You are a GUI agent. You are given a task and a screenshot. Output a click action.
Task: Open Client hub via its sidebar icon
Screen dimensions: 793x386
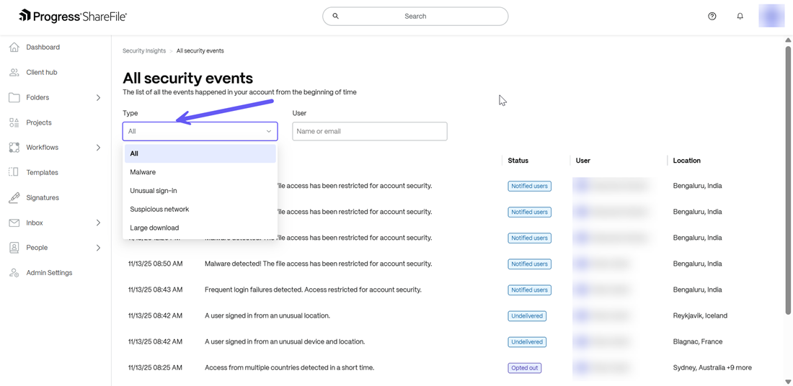point(14,73)
